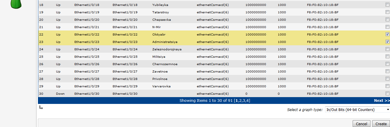Tick the checkbox for Down Ethernet1/0/30
The width and height of the screenshot is (390, 127).
click(387, 94)
